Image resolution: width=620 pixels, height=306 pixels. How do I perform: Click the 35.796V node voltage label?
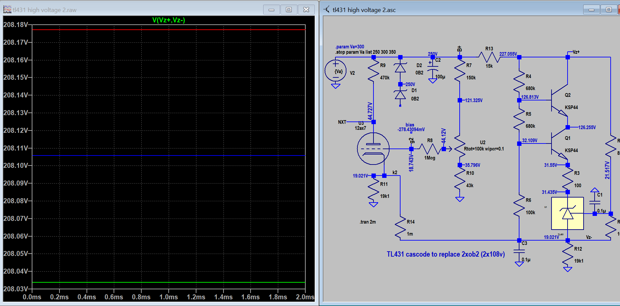coord(472,165)
